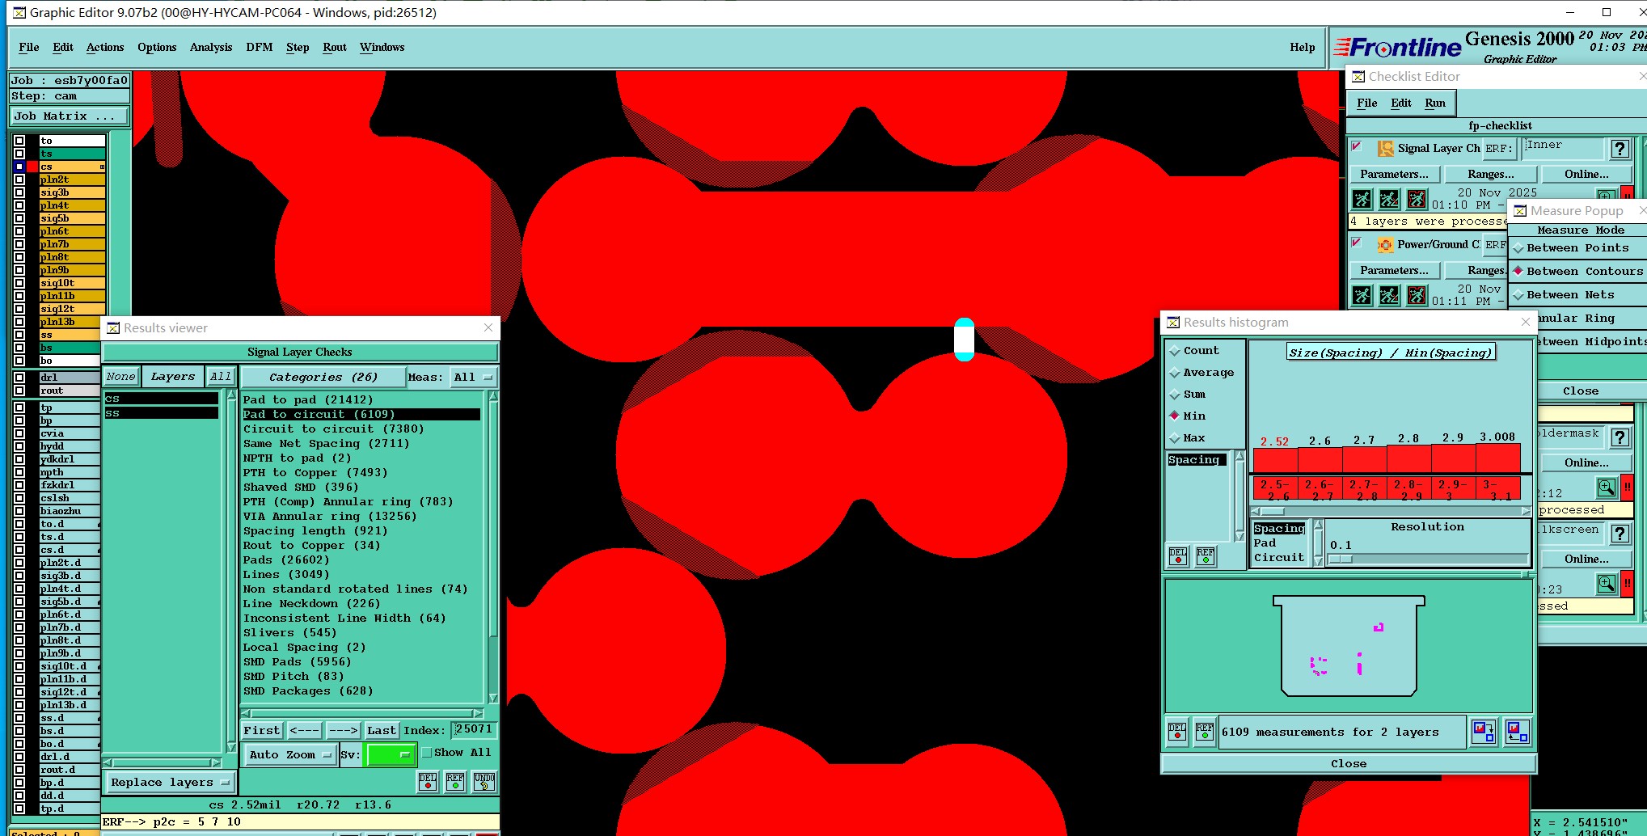
Task: Open Categories (26) selector
Action: click(323, 378)
